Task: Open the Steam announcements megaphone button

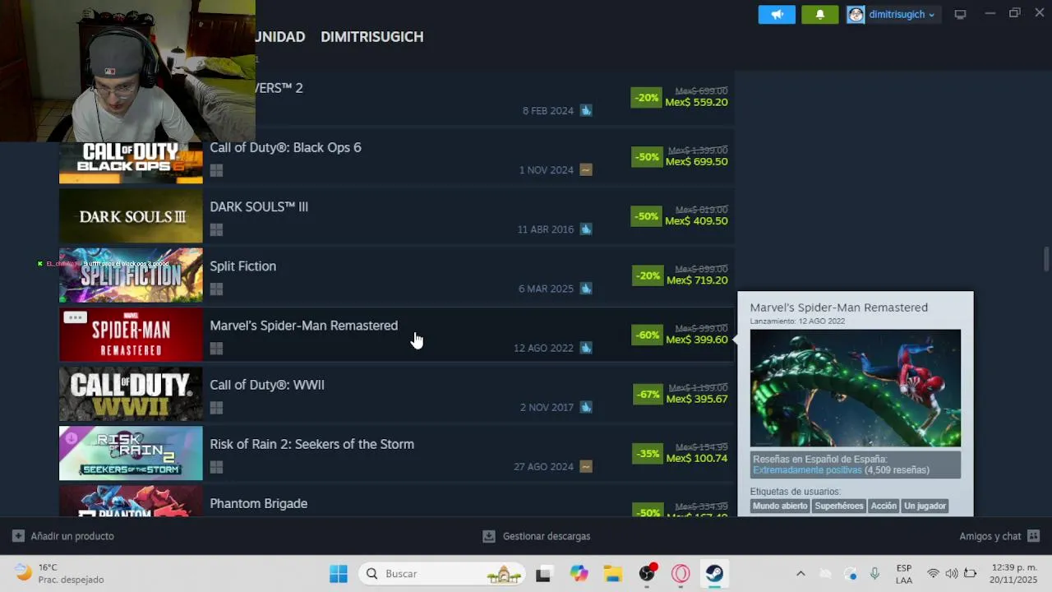Action: (777, 15)
